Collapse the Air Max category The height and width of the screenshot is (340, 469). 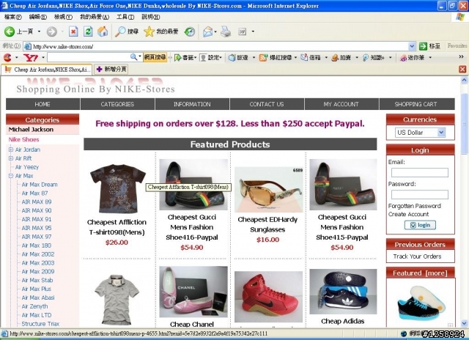[11, 176]
